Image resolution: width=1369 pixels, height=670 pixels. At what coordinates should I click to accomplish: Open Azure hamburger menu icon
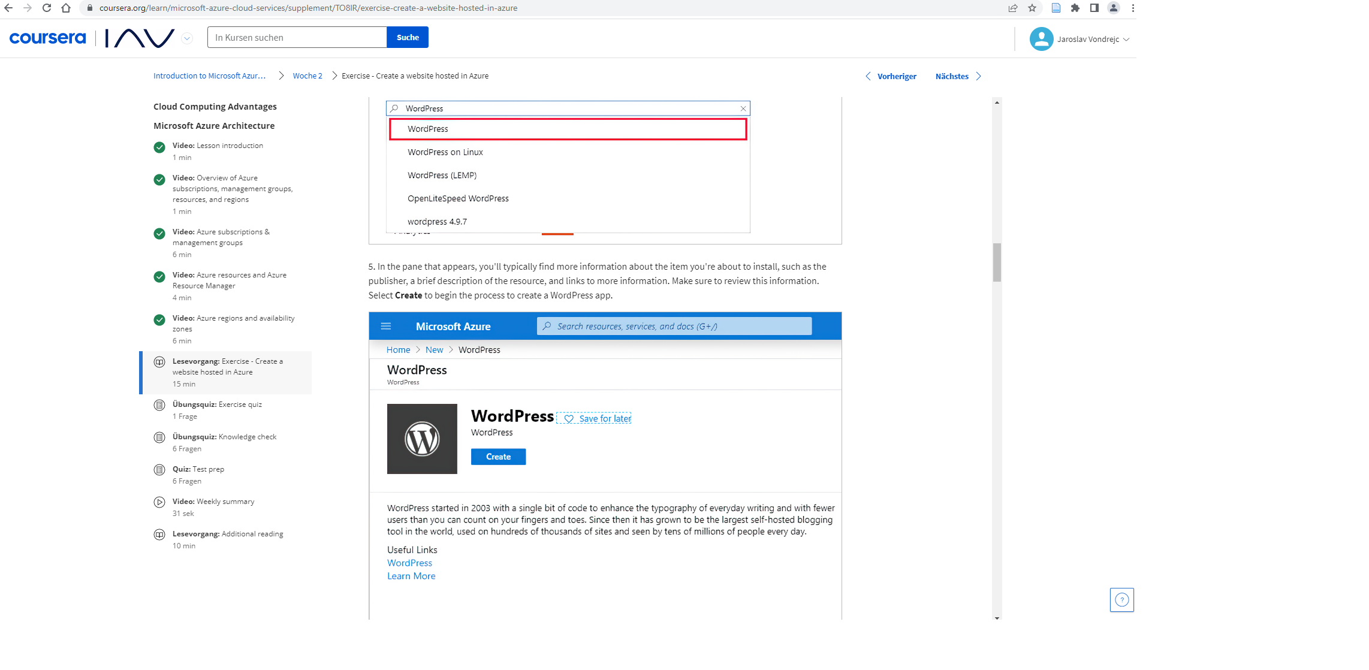pyautogui.click(x=386, y=327)
